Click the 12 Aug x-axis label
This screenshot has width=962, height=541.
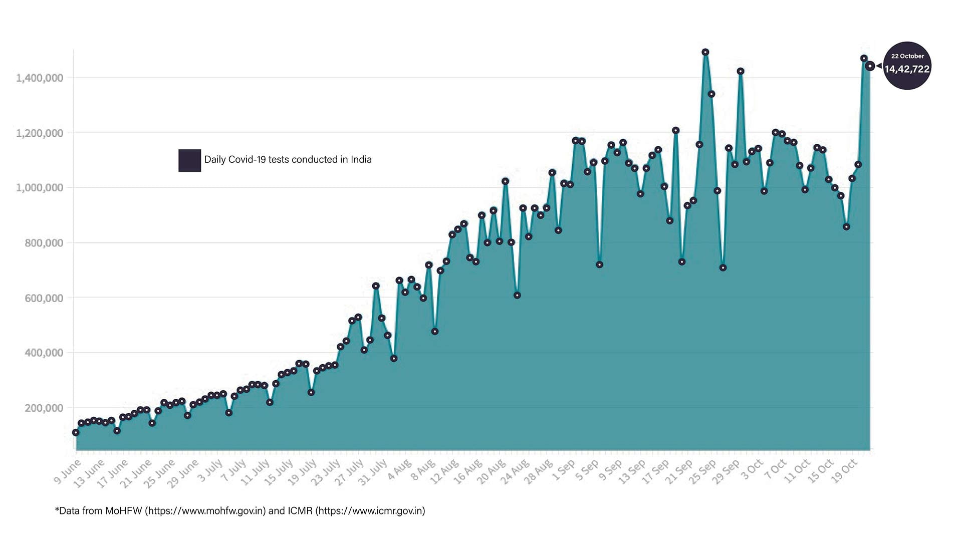point(445,472)
